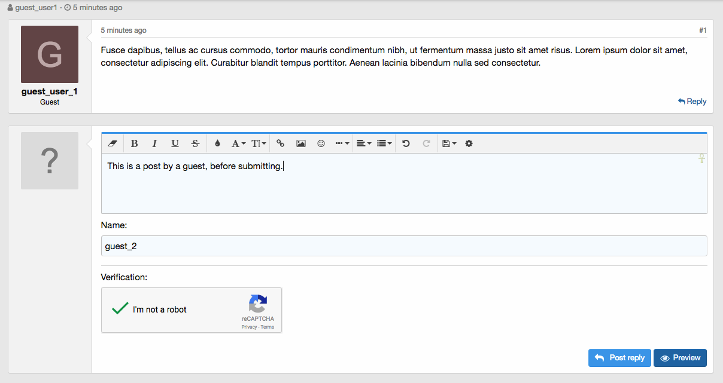723x383 pixels.
Task: Check the I'm not a robot box
Action: 120,309
